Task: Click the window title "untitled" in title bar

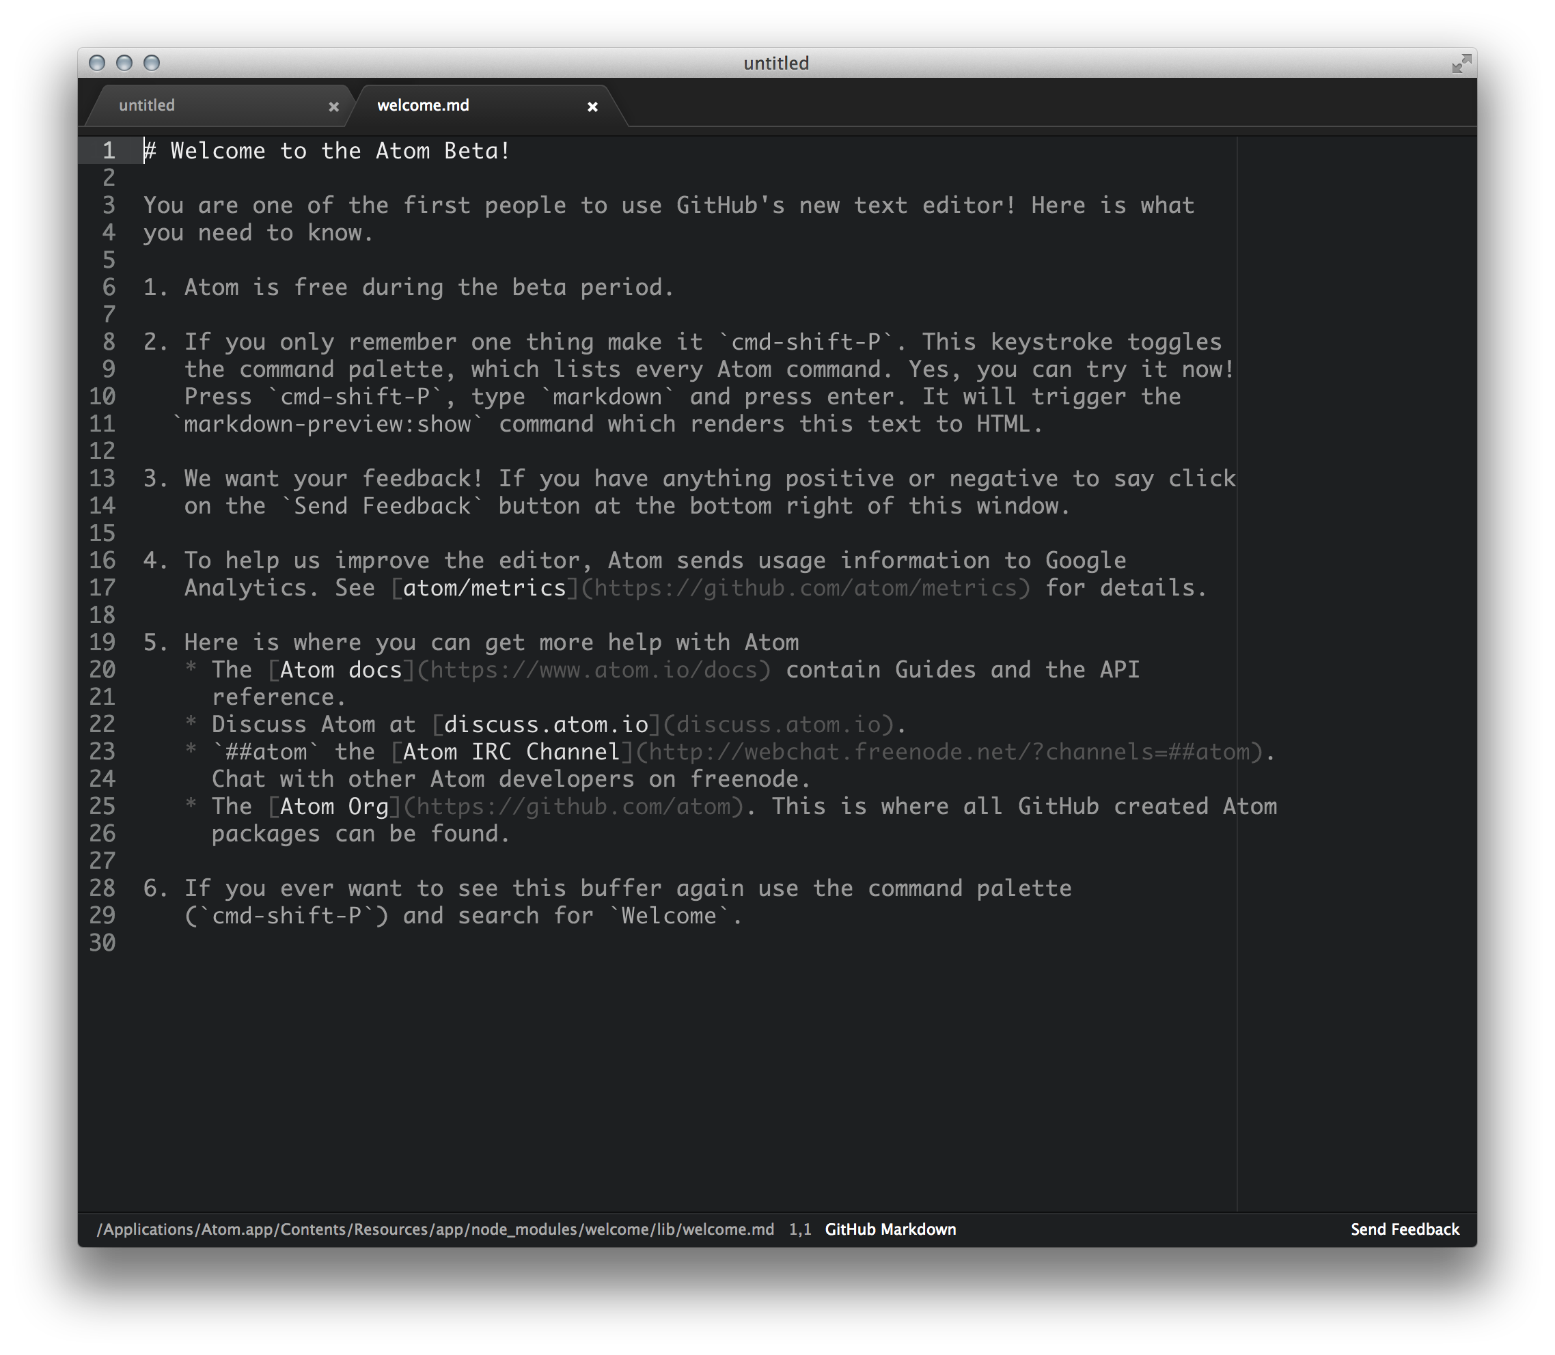Action: pos(776,63)
